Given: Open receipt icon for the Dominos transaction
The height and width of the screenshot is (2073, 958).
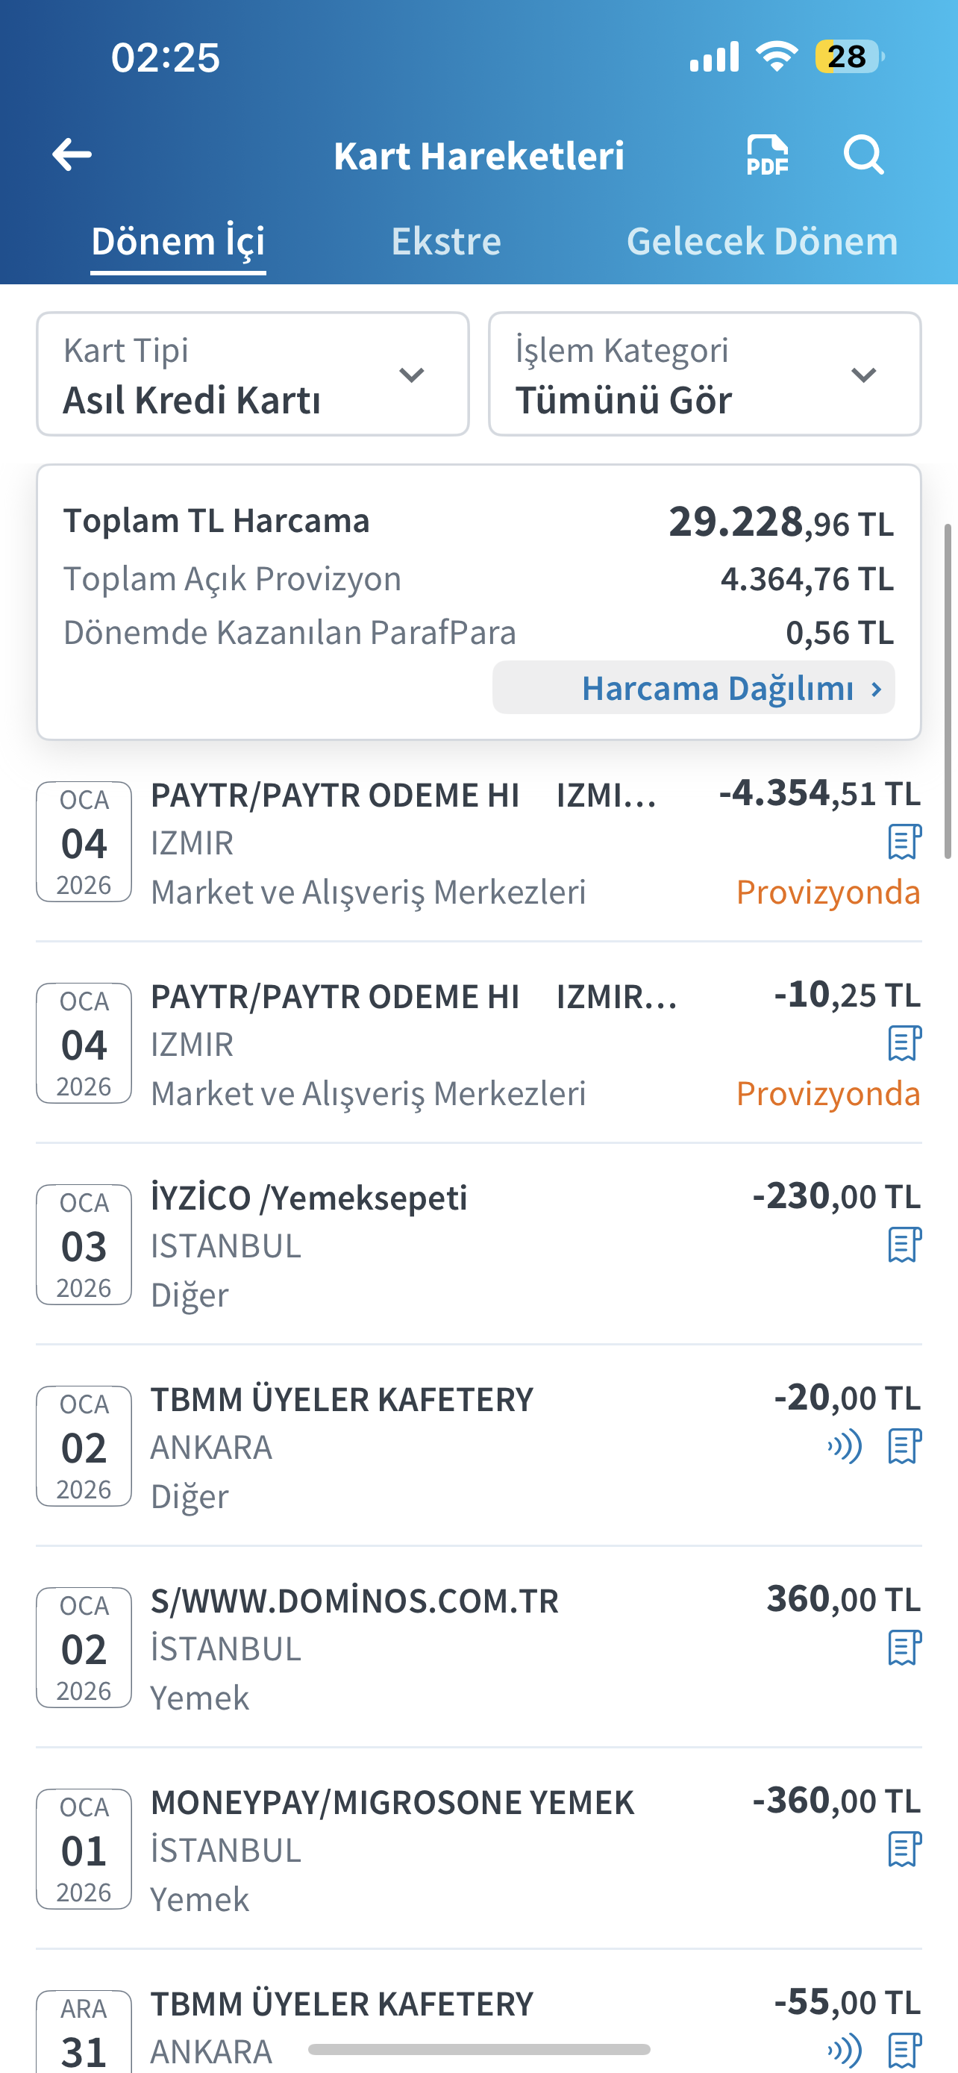Looking at the screenshot, I should [x=905, y=1648].
